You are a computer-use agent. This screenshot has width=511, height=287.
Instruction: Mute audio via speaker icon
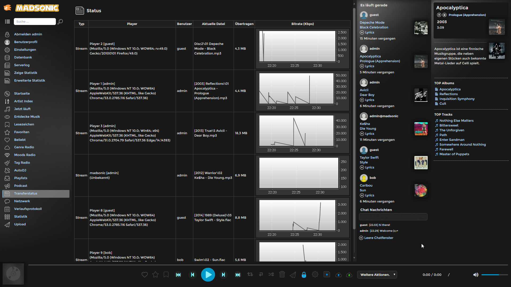click(476, 275)
